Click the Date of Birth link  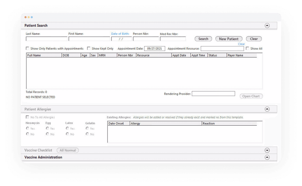pyautogui.click(x=120, y=34)
